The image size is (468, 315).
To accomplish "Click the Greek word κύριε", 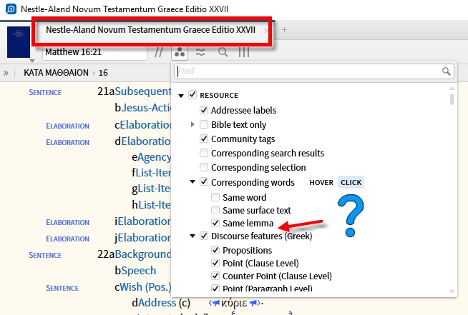I will (234, 303).
